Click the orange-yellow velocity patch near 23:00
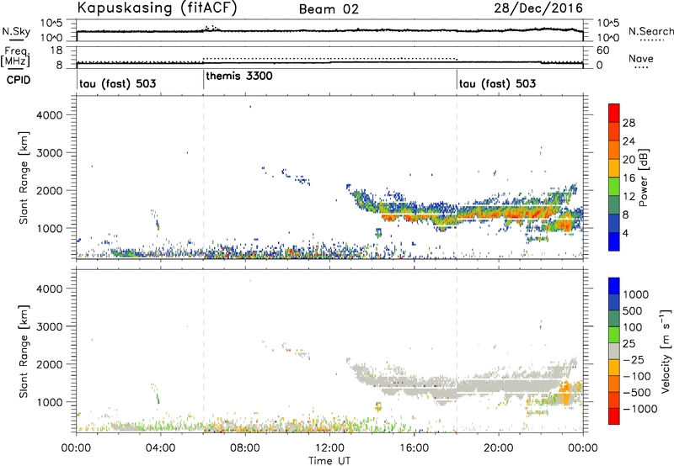This screenshot has width=674, height=466. [x=566, y=393]
